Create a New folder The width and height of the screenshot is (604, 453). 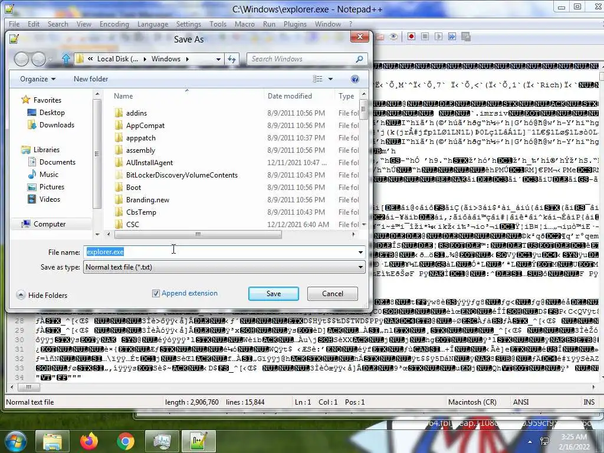click(90, 79)
